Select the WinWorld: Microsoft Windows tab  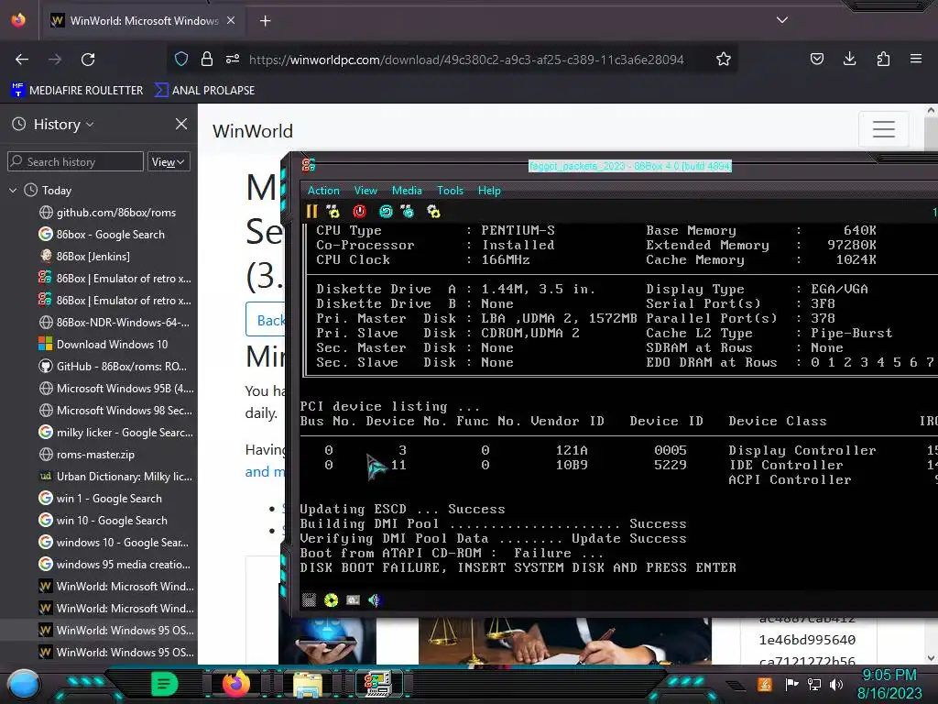tap(144, 21)
